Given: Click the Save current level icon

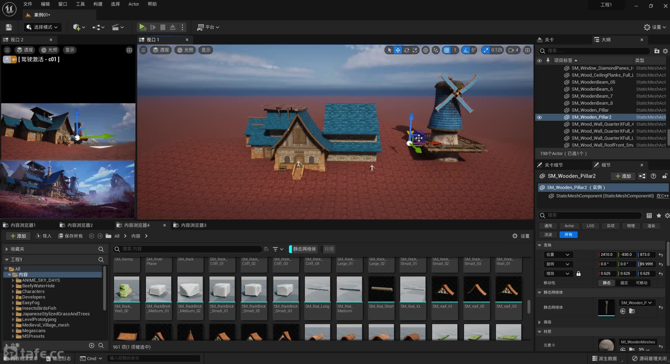Looking at the screenshot, I should (x=9, y=27).
